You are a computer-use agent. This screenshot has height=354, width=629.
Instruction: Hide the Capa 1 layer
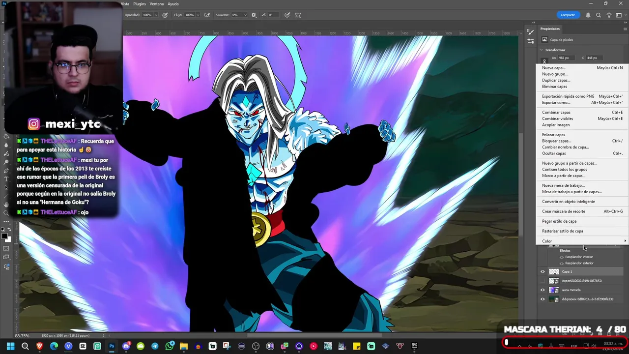point(543,271)
